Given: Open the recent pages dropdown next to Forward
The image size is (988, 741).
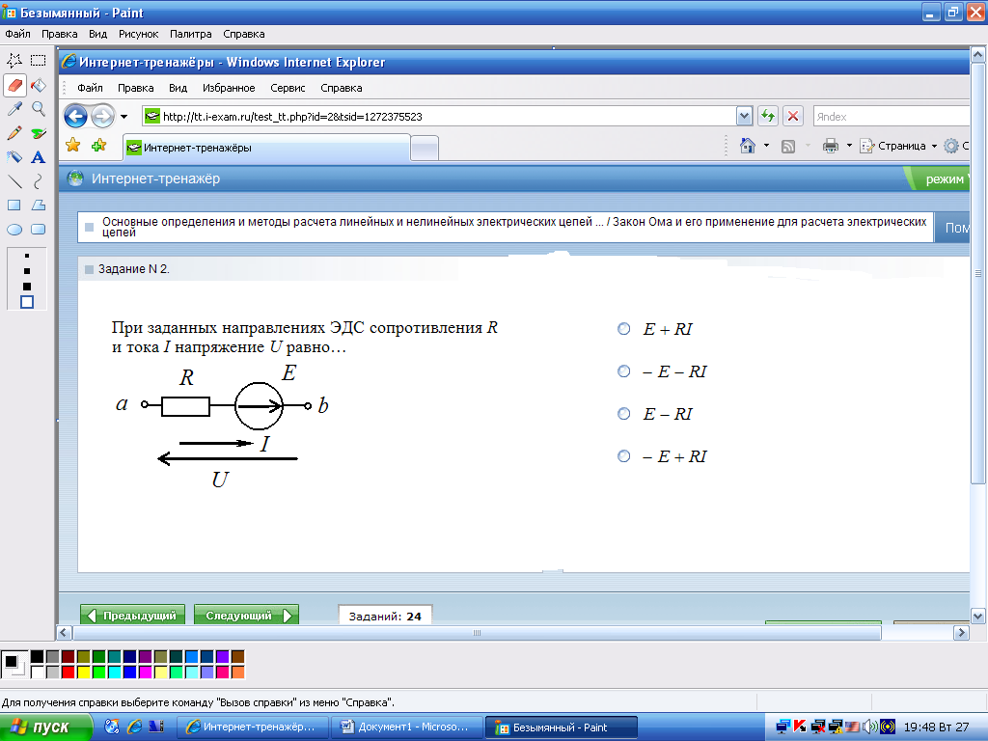Looking at the screenshot, I should [124, 117].
